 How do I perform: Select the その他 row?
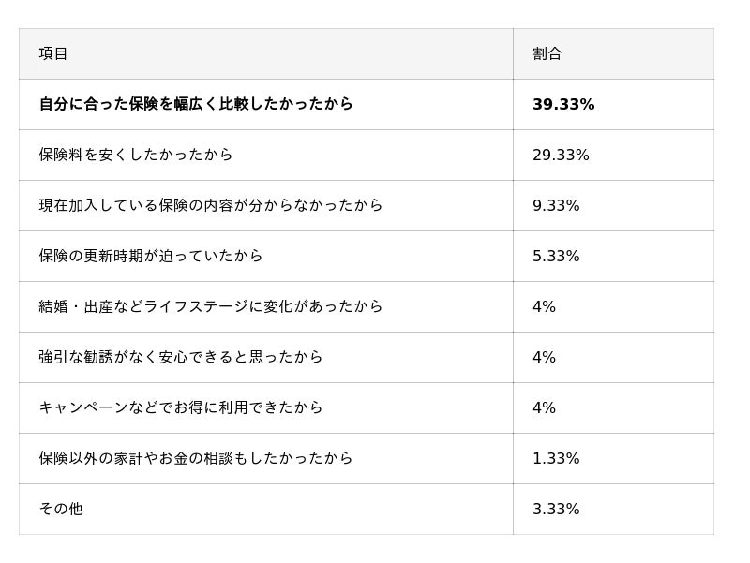click(61, 509)
